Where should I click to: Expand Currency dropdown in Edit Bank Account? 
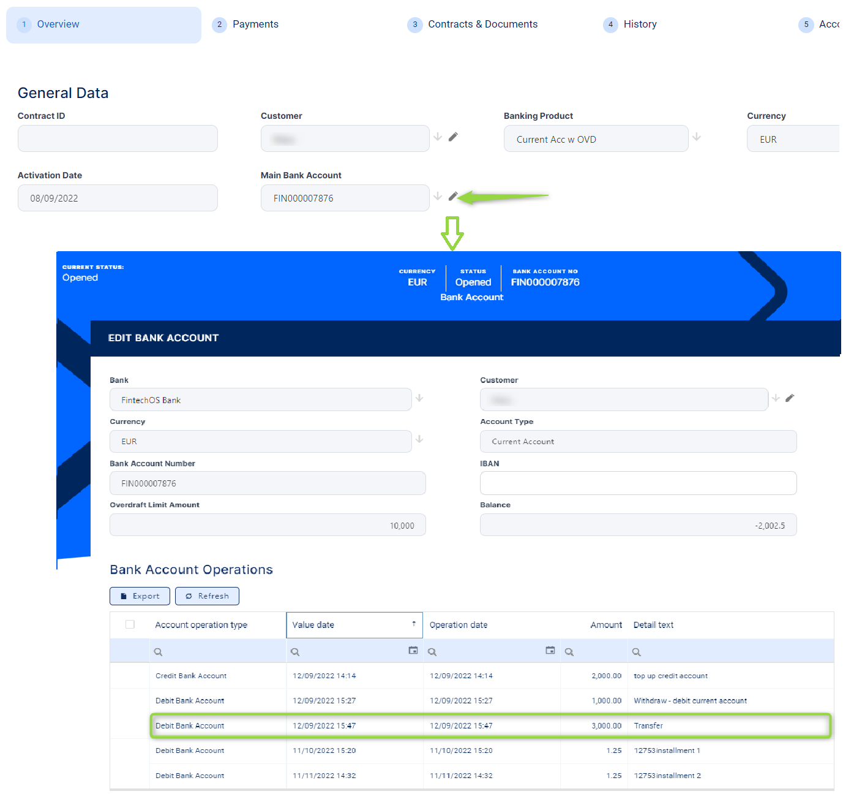(419, 440)
